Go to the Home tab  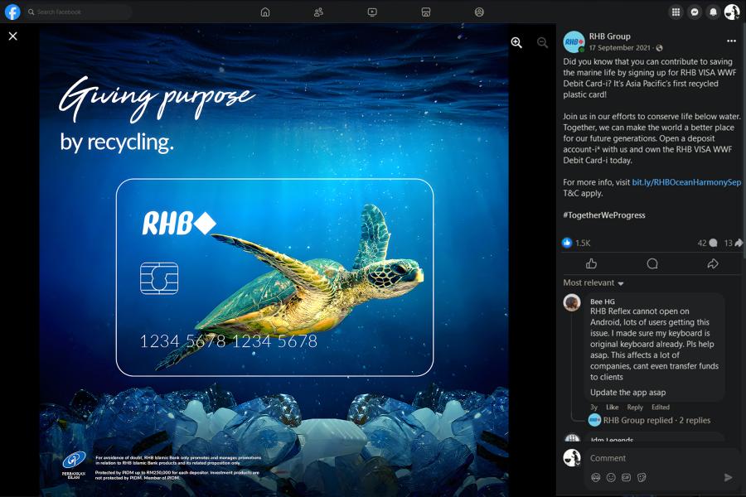click(265, 12)
